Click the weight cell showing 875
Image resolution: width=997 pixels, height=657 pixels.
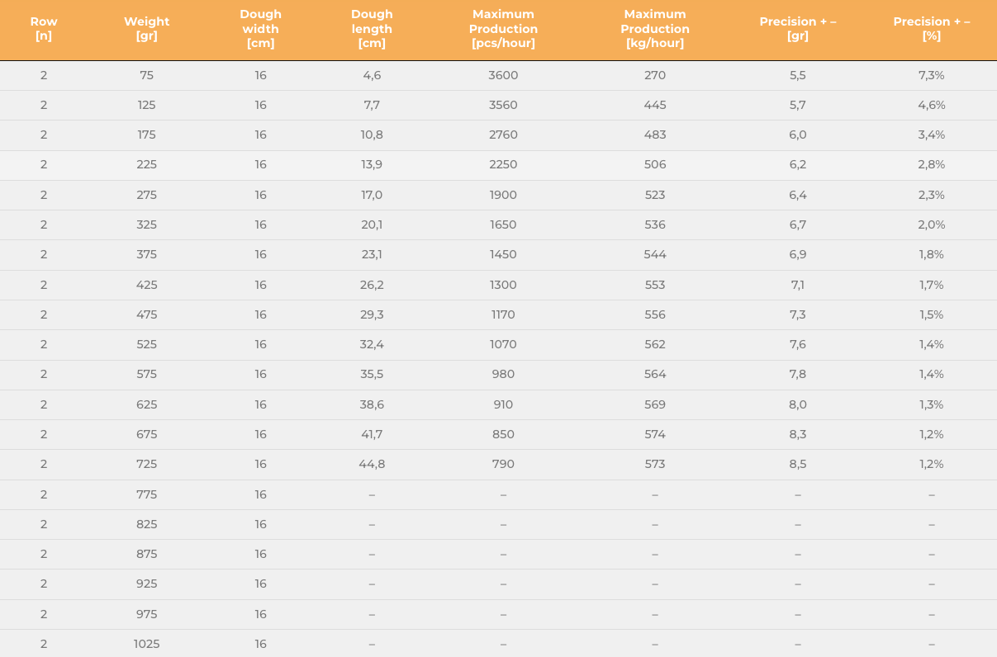coord(146,554)
